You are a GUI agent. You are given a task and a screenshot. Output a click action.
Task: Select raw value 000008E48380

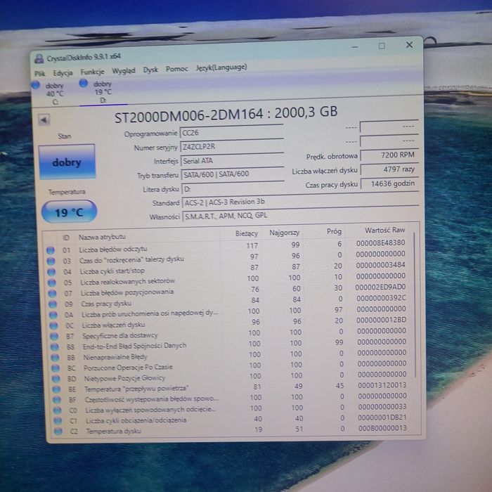pyautogui.click(x=381, y=243)
